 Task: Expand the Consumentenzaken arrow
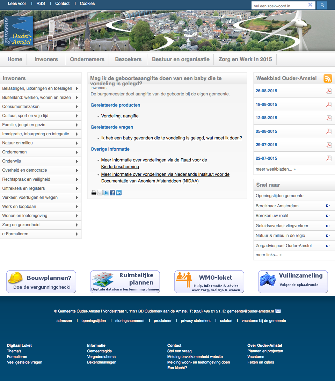77,107
